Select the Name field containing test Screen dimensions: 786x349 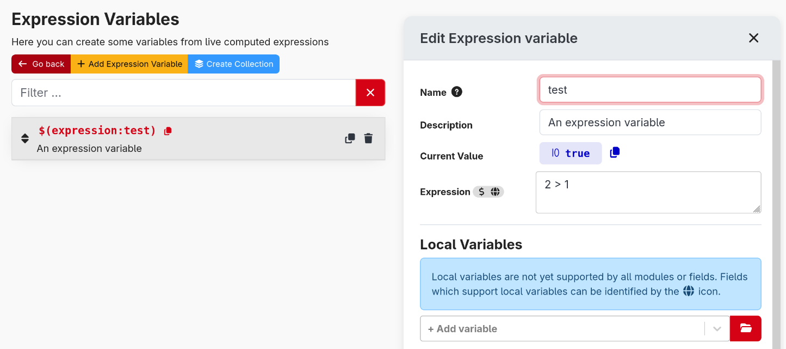pyautogui.click(x=650, y=89)
